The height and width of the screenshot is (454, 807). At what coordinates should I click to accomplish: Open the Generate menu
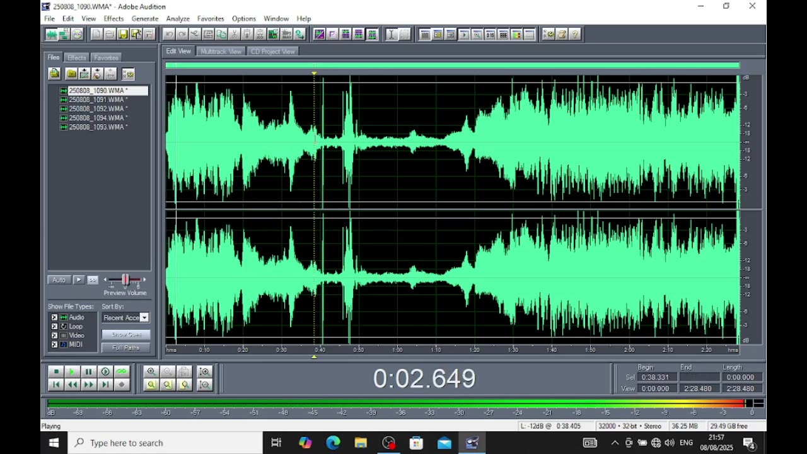tap(145, 19)
